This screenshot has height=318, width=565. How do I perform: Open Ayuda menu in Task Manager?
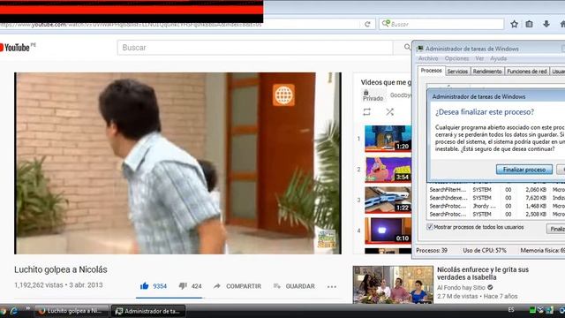[x=498, y=58]
